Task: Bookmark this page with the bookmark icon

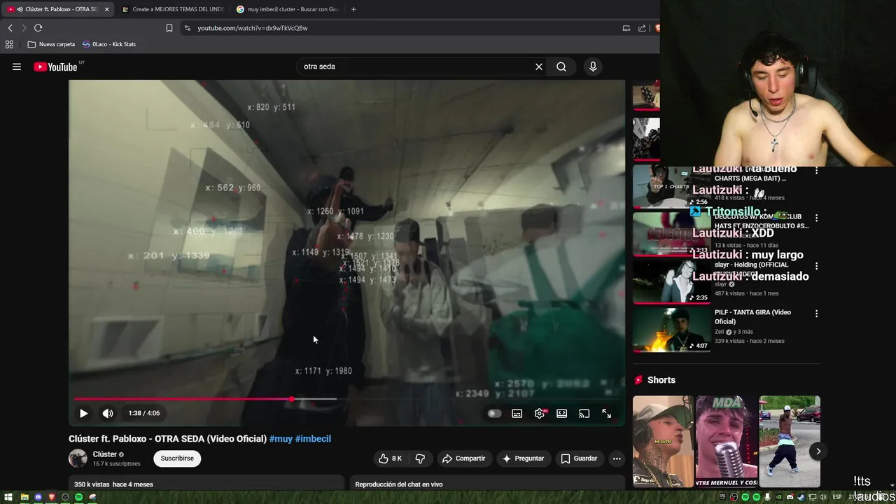Action: tap(169, 28)
